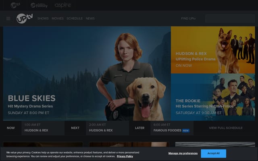
Task: Open the Hudson & Rex promo tile
Action: click(213, 50)
